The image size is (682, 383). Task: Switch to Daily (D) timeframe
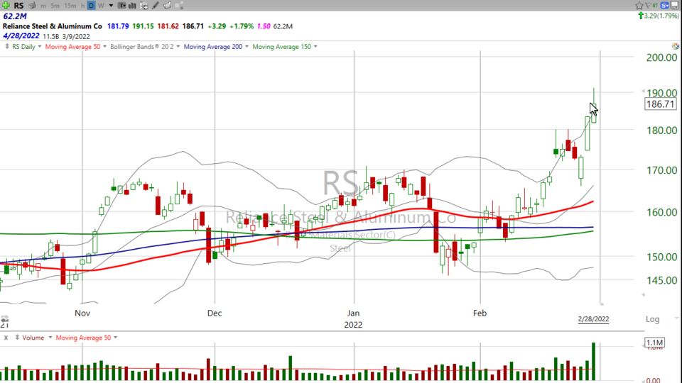(91, 6)
